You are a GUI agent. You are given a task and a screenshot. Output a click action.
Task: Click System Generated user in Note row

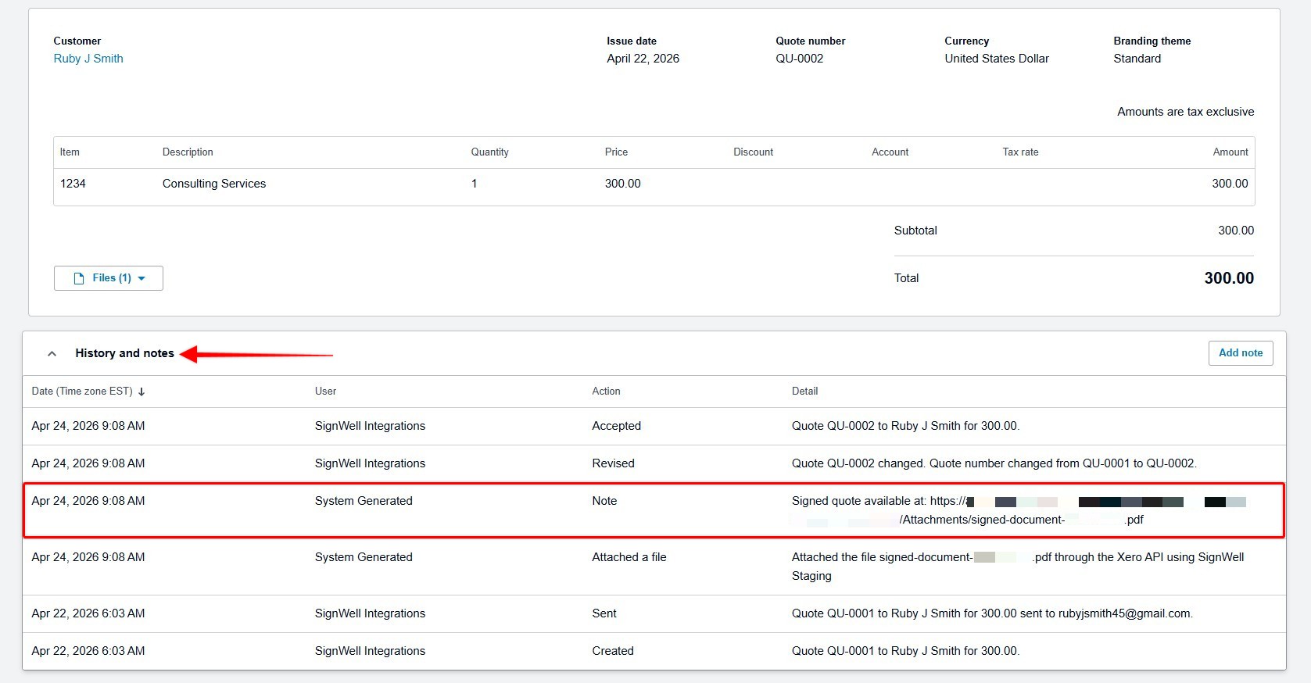364,501
